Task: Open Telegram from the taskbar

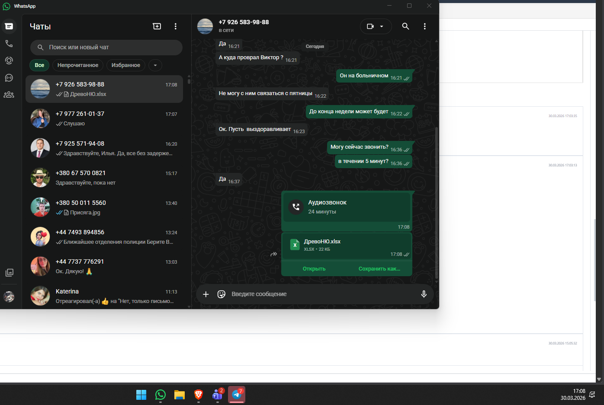Action: tap(237, 395)
